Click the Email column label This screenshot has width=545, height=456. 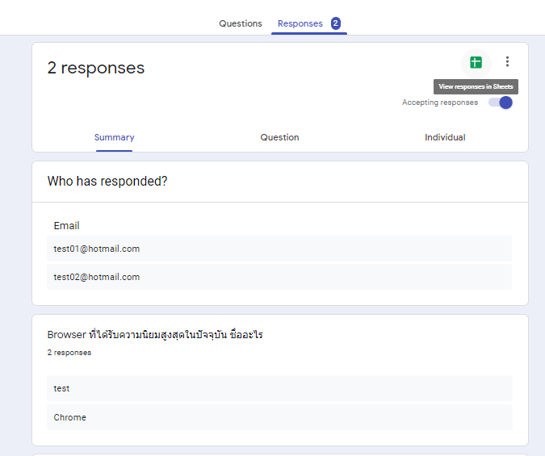[x=67, y=226]
